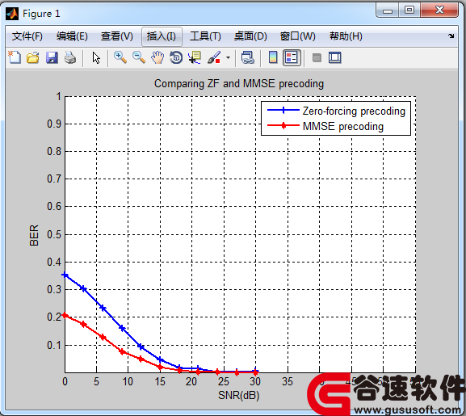Save the figure using the floppy icon
466x416 pixels.
coord(52,57)
